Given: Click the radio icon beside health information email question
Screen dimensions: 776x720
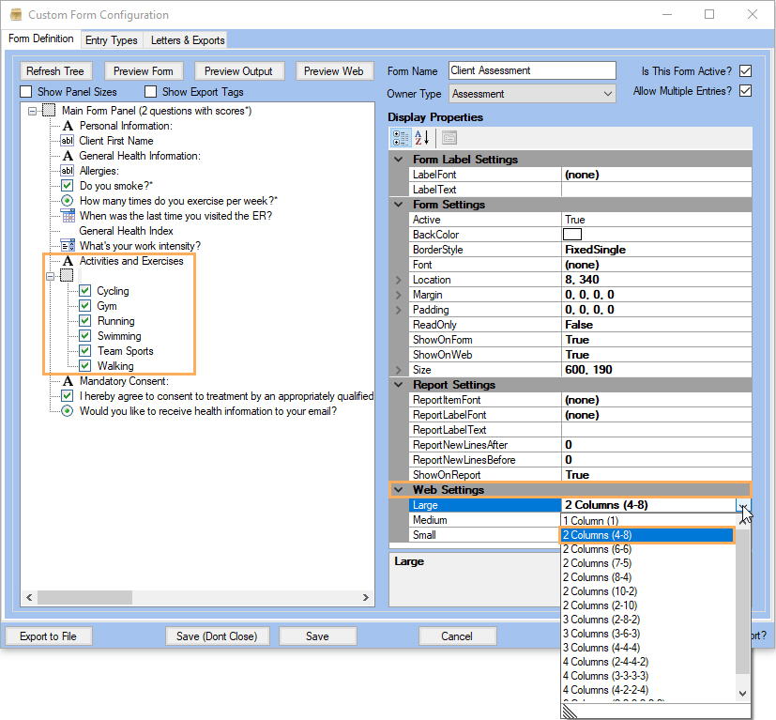Looking at the screenshot, I should tap(68, 411).
